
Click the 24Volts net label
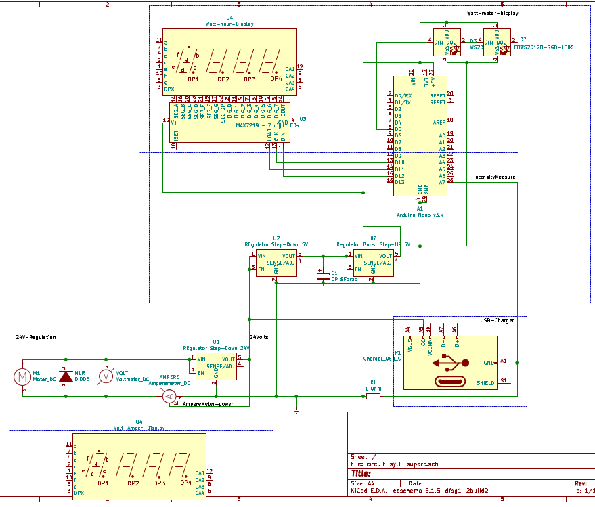pyautogui.click(x=259, y=337)
